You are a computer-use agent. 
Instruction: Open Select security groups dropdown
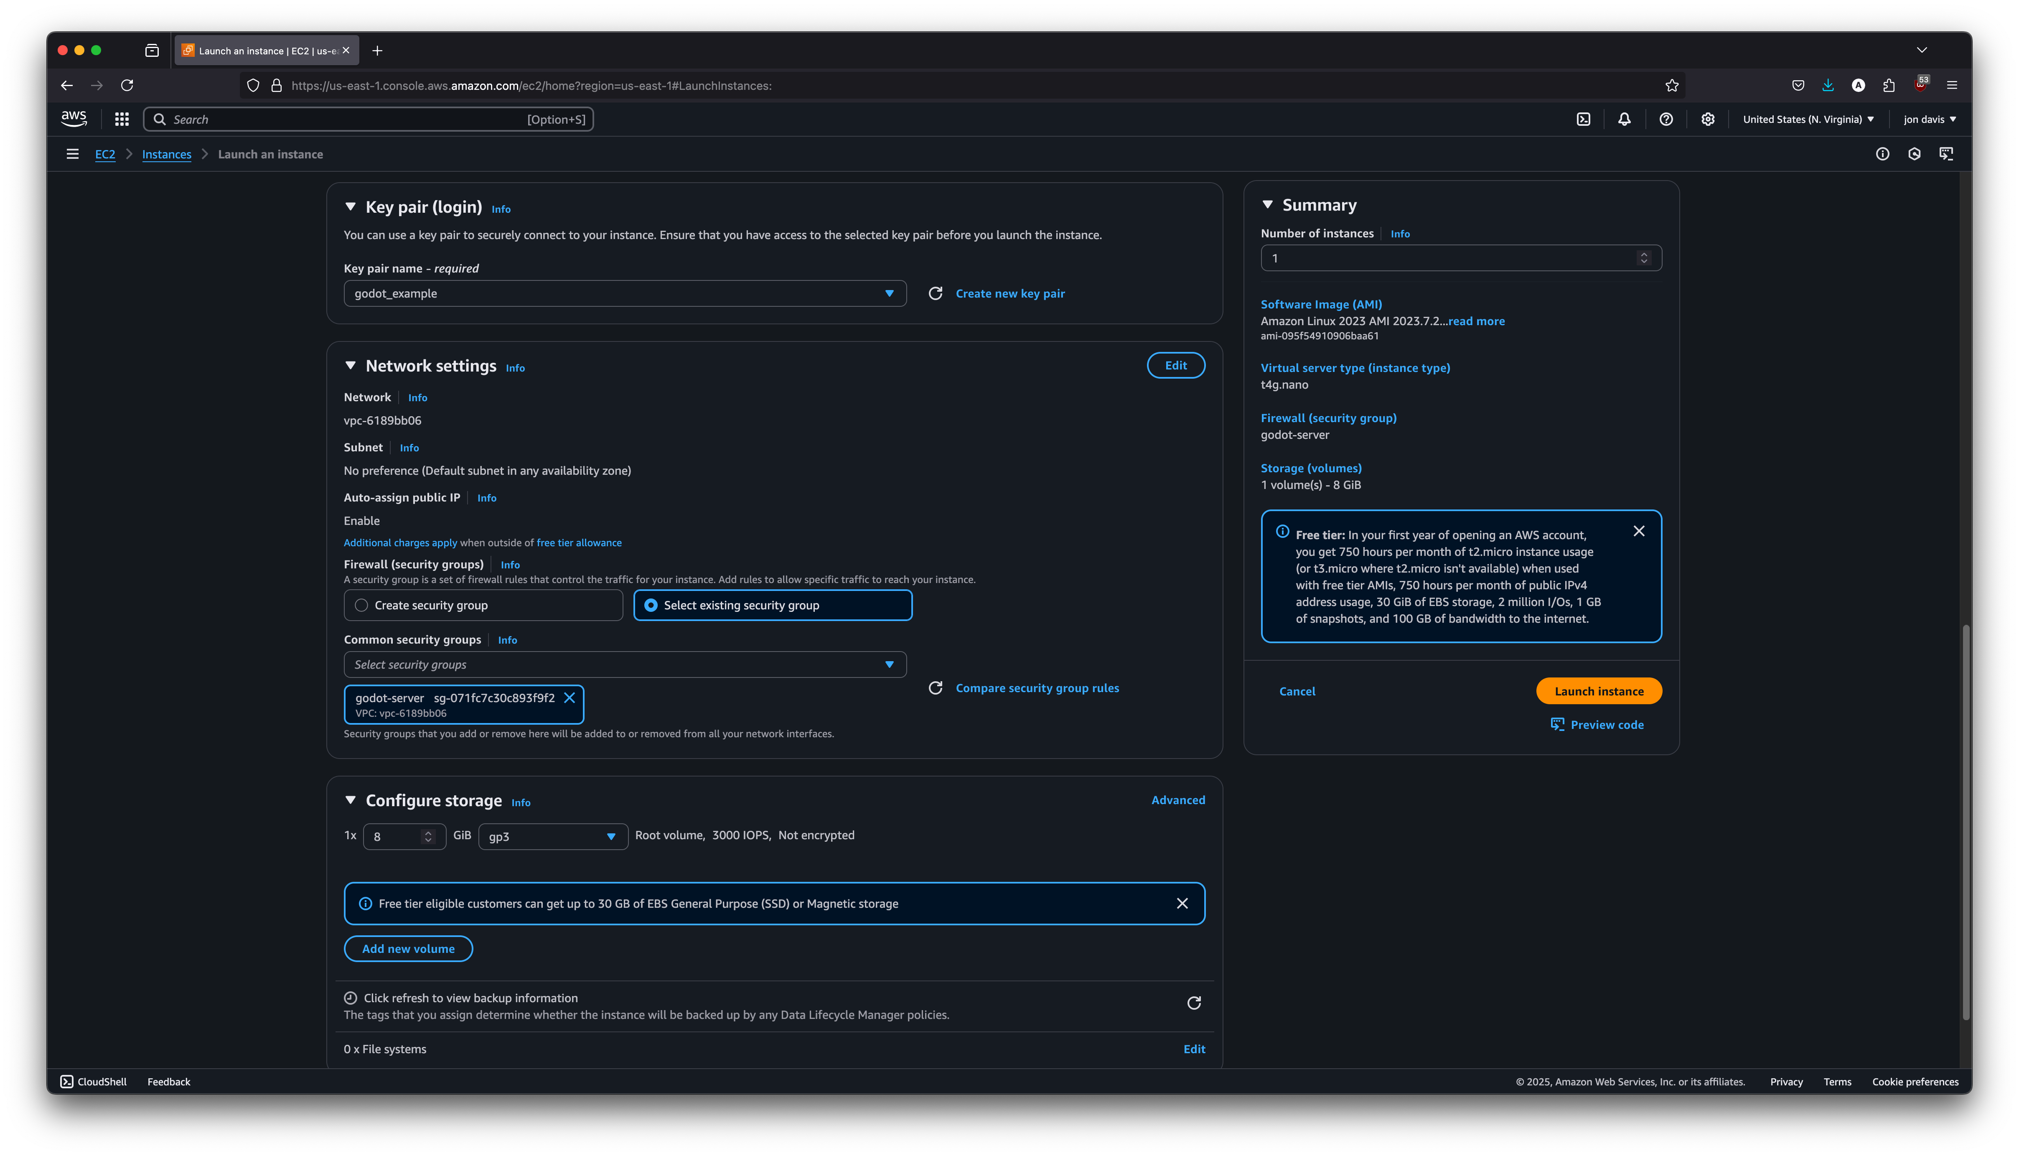pyautogui.click(x=625, y=665)
